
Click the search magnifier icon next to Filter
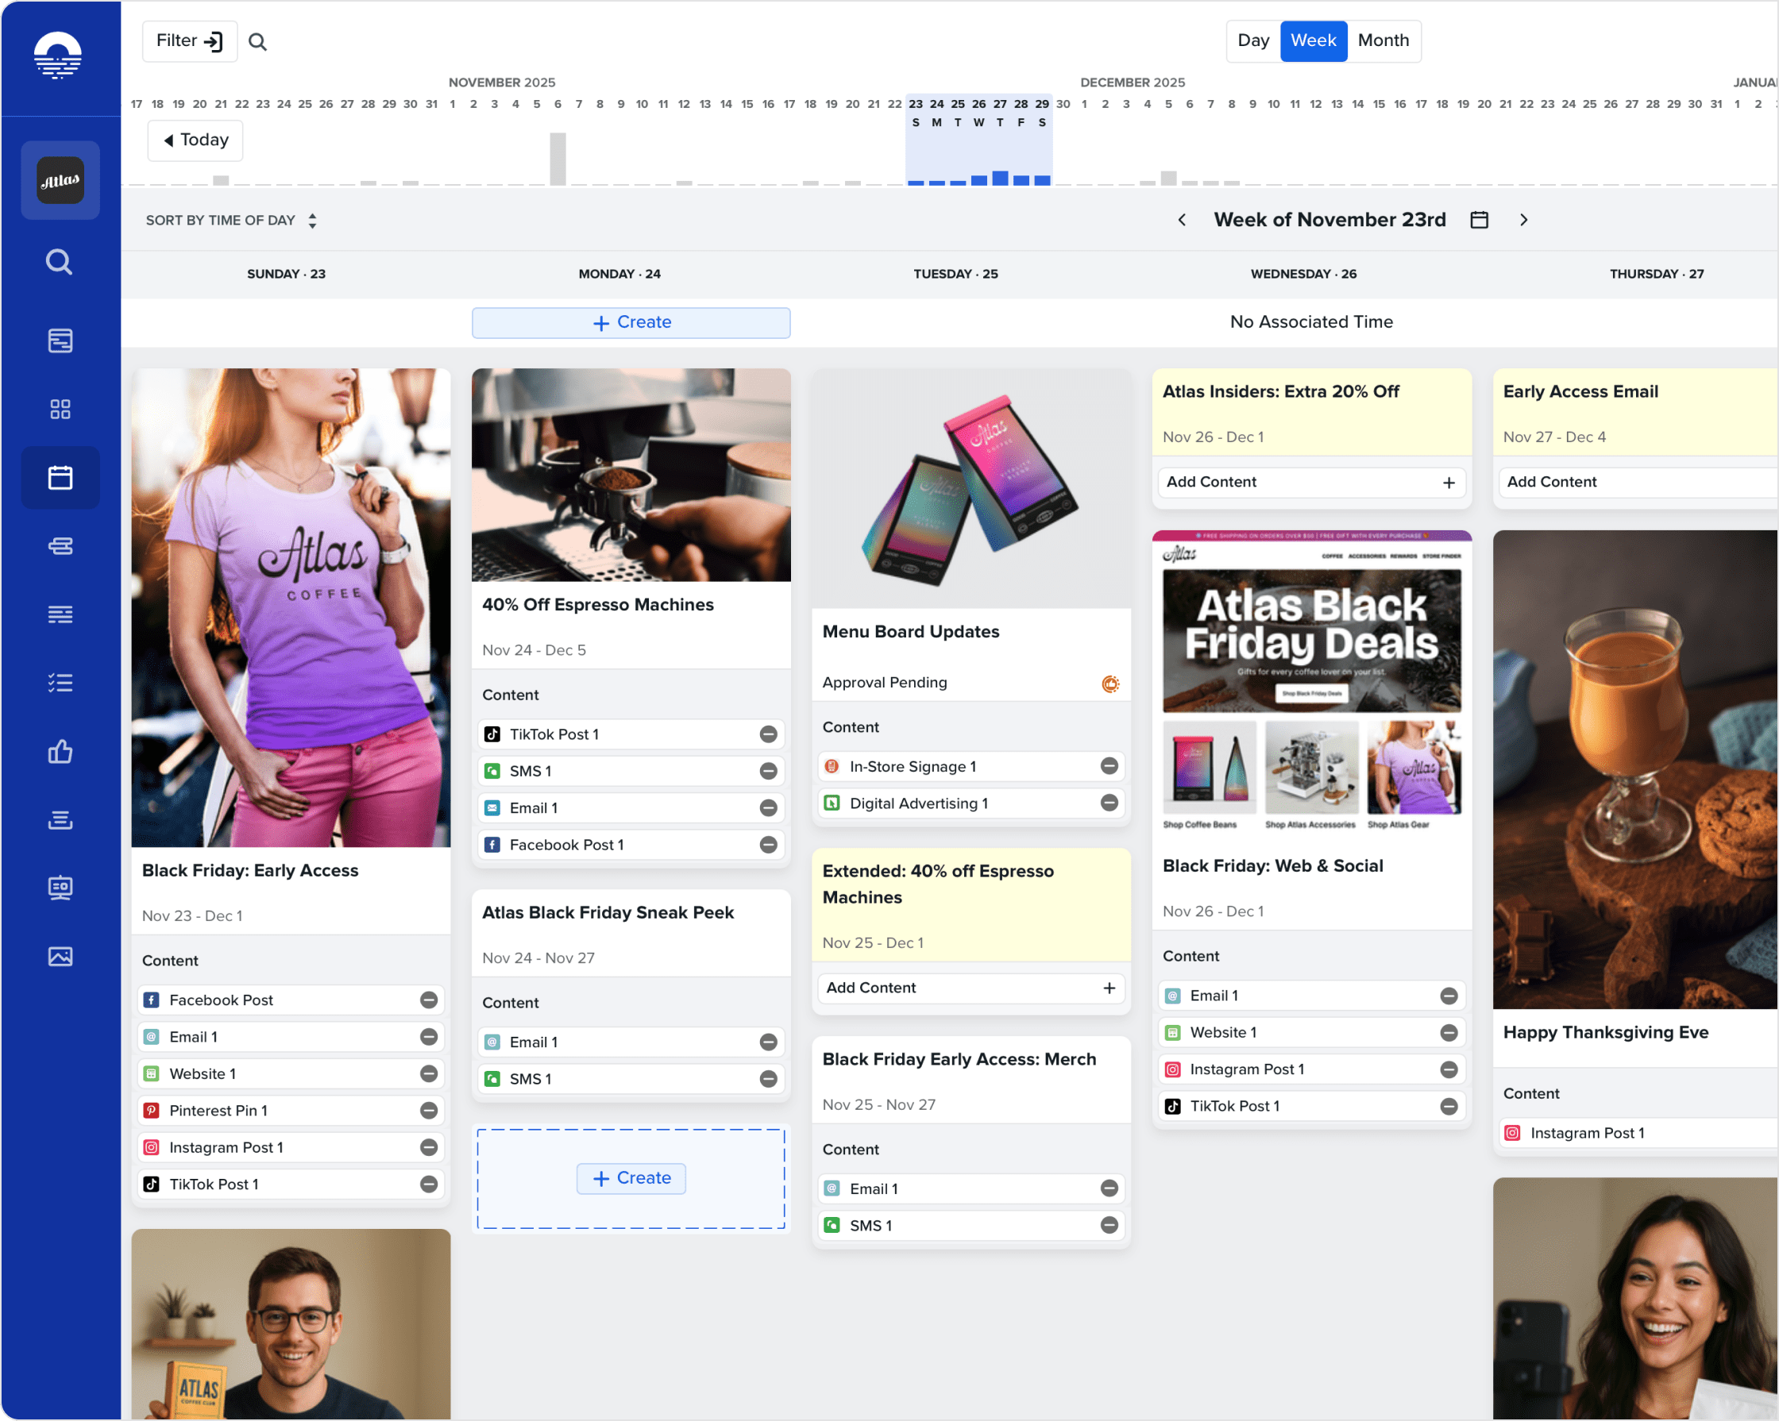tap(257, 41)
